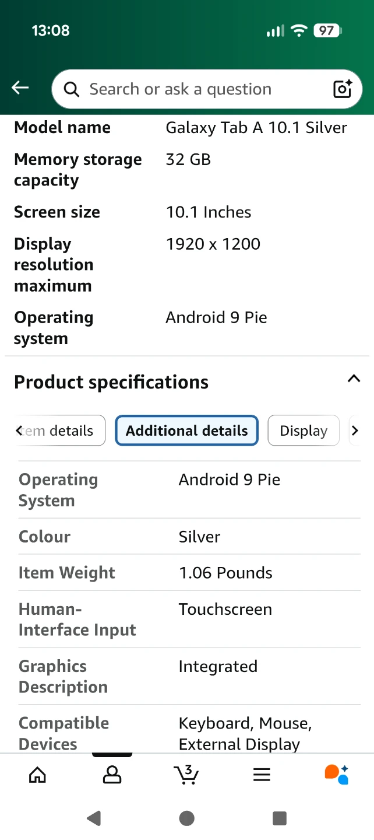Go to the Home tab icon

pos(37,775)
